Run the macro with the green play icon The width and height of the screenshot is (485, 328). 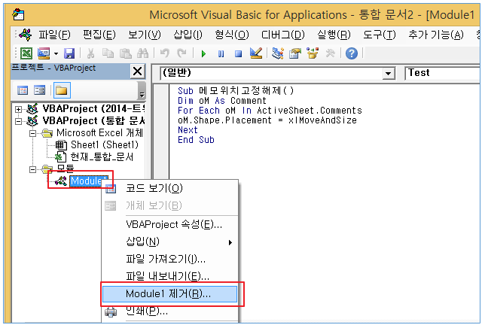tap(203, 53)
